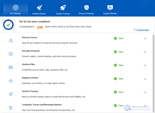Click the Computer Traces footprint icon
This screenshot has height=113, width=155.
click(x=11, y=108)
